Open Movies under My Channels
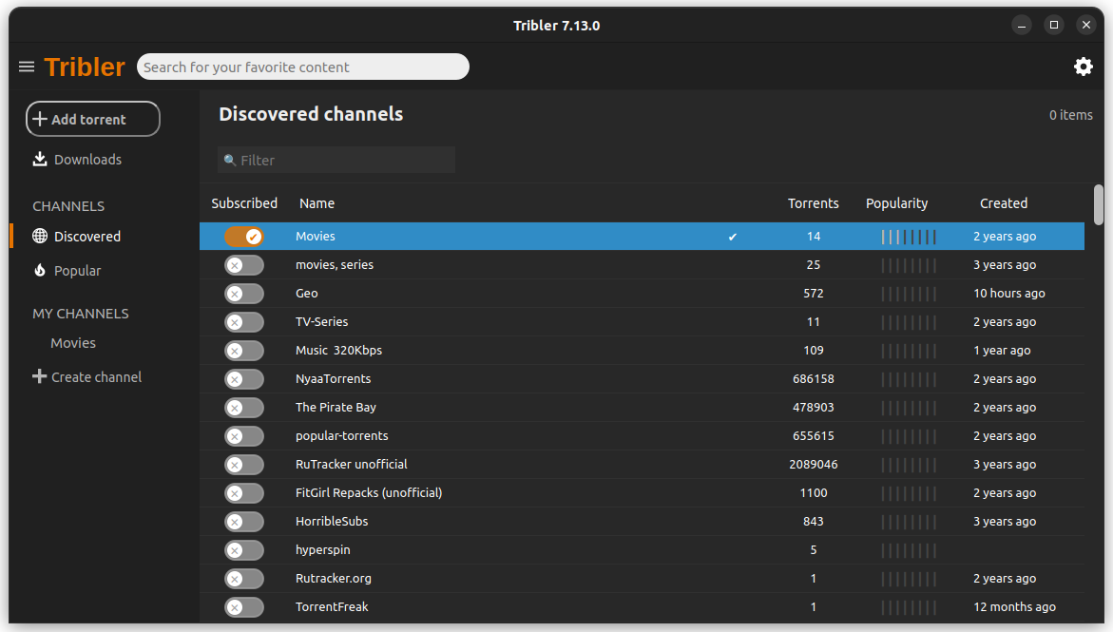 point(73,343)
